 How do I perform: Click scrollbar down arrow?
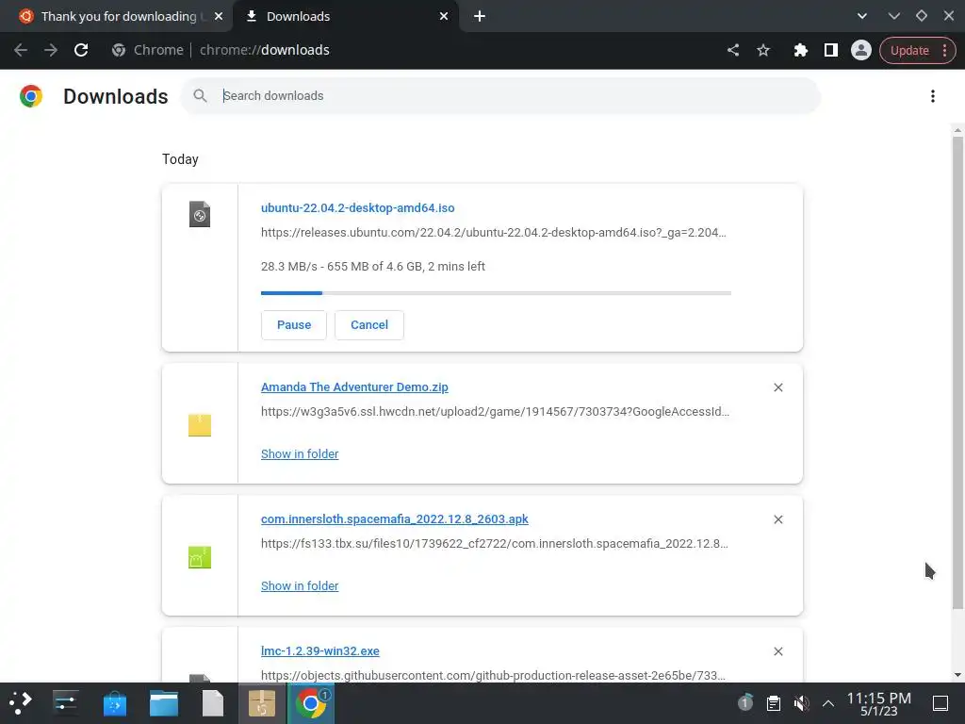coord(957,675)
